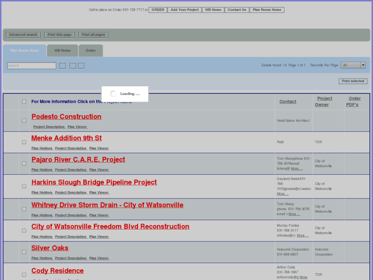The height and width of the screenshot is (280, 373).
Task: Check the Silver Oaks row checkbox
Action: [24, 252]
